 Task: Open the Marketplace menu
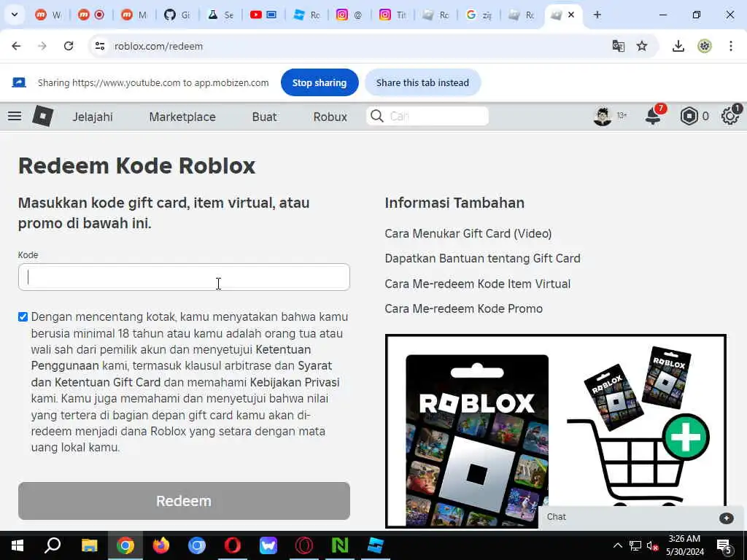(x=182, y=117)
